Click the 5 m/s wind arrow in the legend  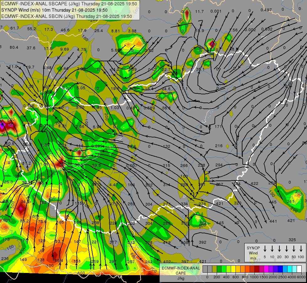[x=265, y=249]
